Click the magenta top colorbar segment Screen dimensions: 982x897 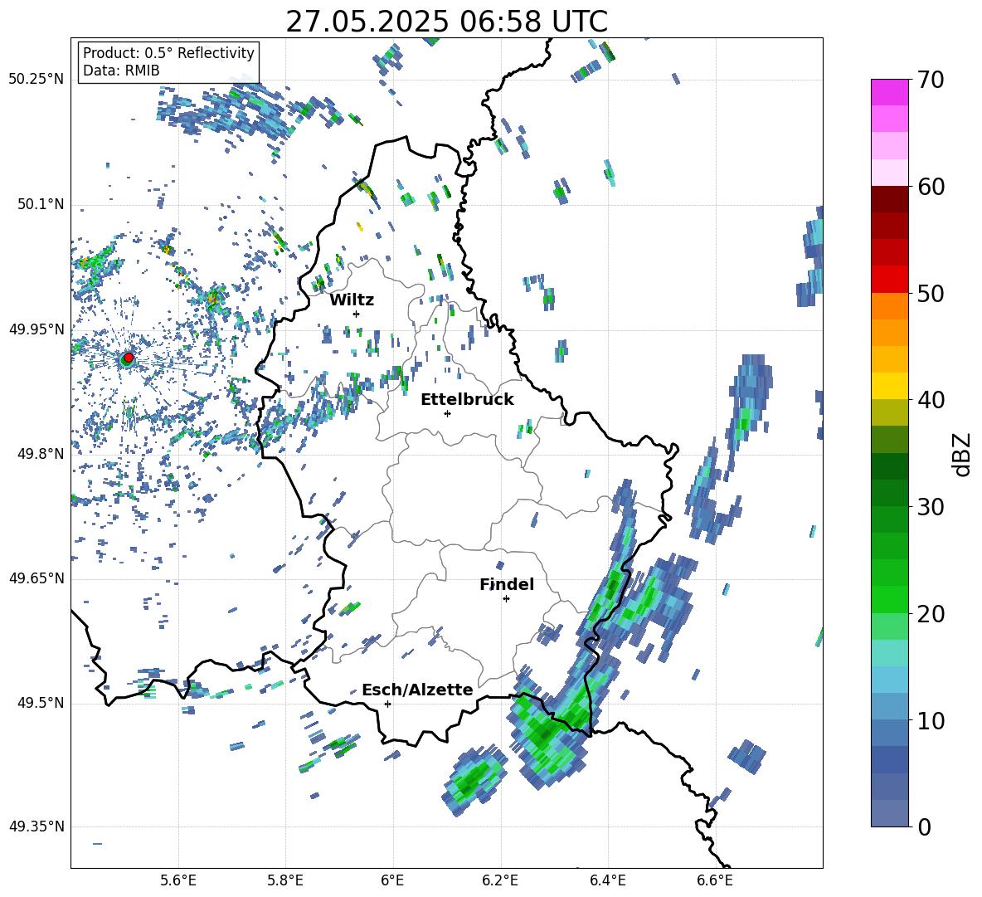pos(889,93)
